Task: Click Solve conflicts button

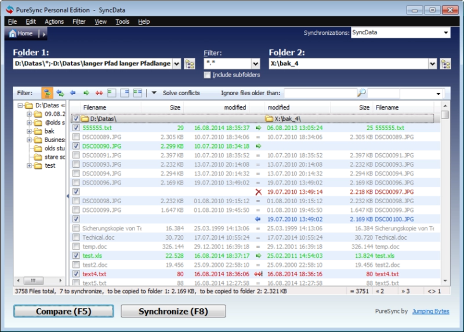Action: tap(181, 93)
